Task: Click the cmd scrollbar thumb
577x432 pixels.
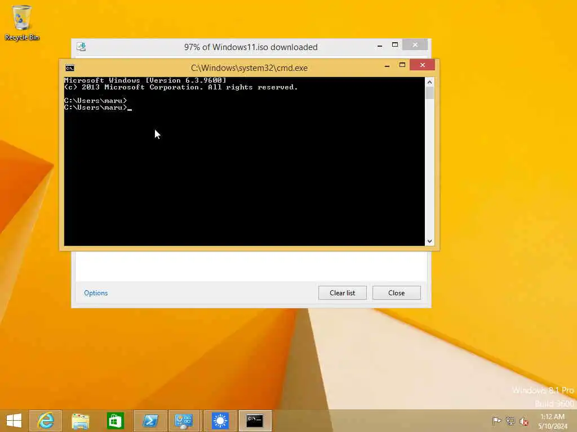Action: point(429,93)
